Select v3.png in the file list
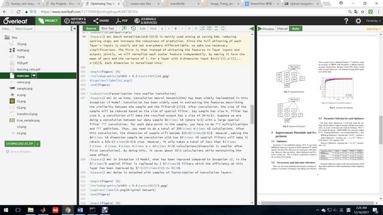383x215 pixels. pyautogui.click(x=22, y=127)
